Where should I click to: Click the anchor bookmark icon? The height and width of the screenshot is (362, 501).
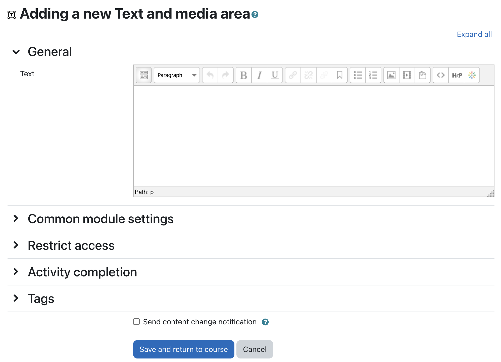[x=339, y=75]
